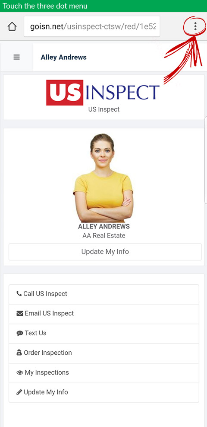
Task: Tap the US Inspect logo image
Action: [x=103, y=93]
